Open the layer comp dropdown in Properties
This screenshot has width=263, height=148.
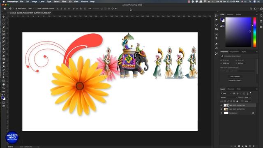pos(238,71)
